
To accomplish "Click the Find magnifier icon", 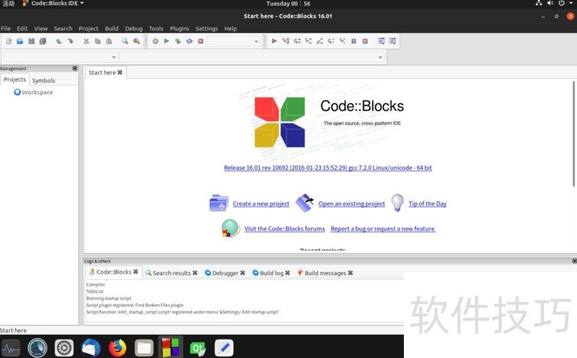I will pyautogui.click(x=125, y=41).
